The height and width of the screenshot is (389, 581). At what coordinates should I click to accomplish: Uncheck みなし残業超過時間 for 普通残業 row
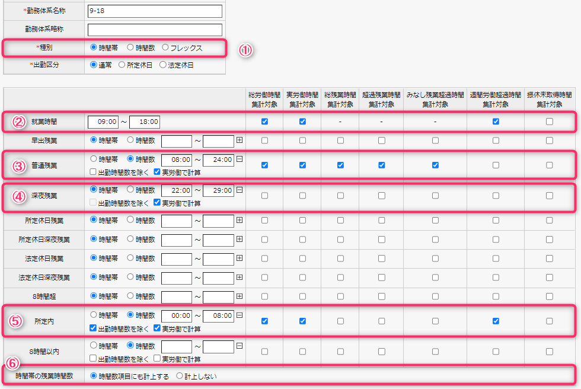pyautogui.click(x=435, y=165)
